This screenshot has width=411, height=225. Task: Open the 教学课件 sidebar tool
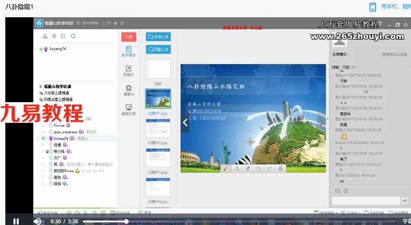[129, 51]
